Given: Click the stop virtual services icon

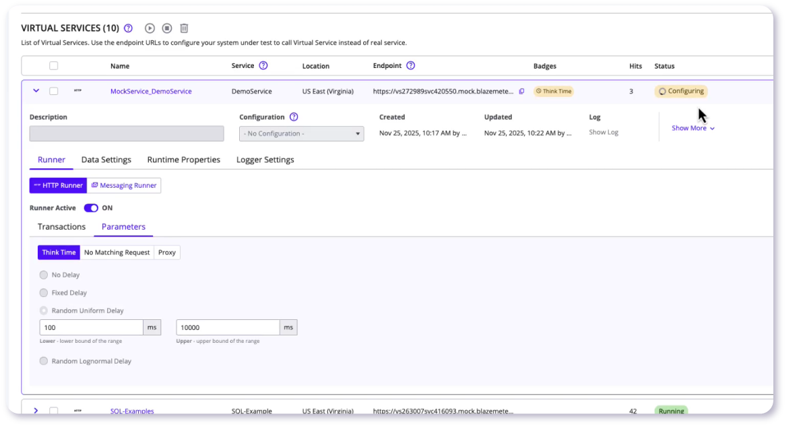Looking at the screenshot, I should [167, 28].
